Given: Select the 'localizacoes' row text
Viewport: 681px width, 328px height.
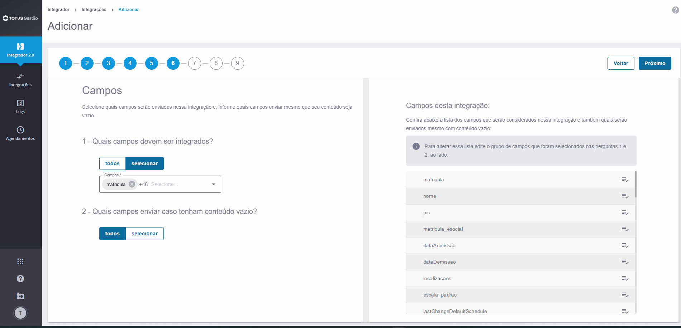Looking at the screenshot, I should [437, 278].
